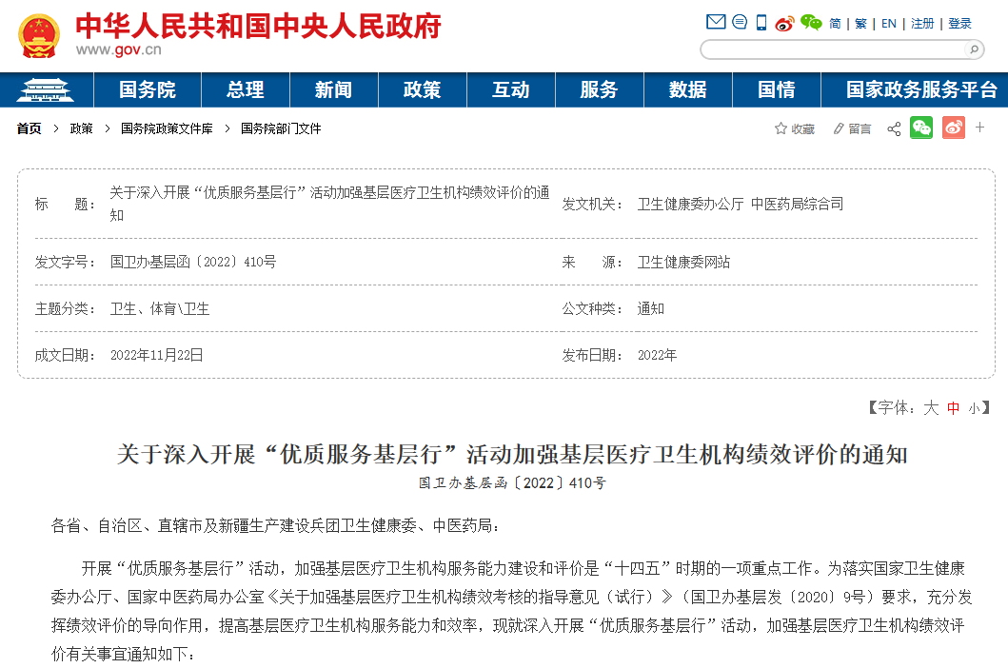Click the 留言 label text
The height and width of the screenshot is (668, 1008).
point(860,129)
